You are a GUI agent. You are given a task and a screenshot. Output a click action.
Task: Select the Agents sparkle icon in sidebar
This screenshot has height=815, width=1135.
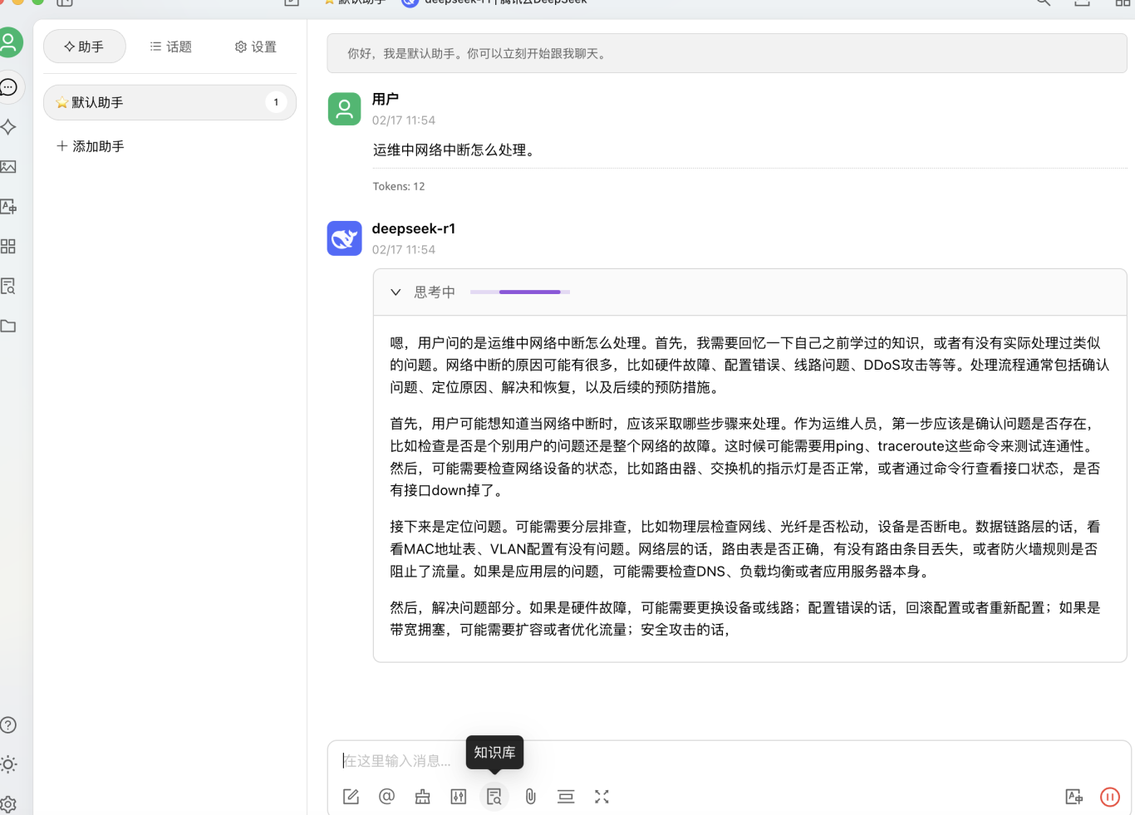point(9,127)
